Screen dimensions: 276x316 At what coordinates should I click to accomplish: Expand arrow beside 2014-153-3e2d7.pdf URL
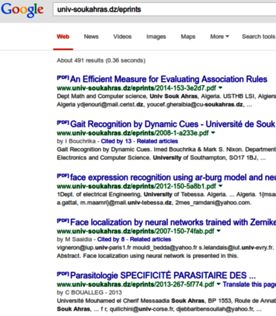point(220,88)
